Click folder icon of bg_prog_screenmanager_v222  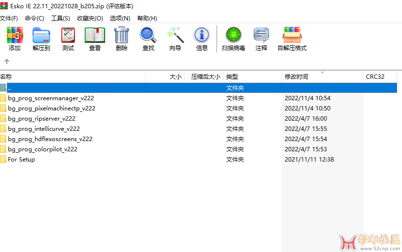coord(3,98)
